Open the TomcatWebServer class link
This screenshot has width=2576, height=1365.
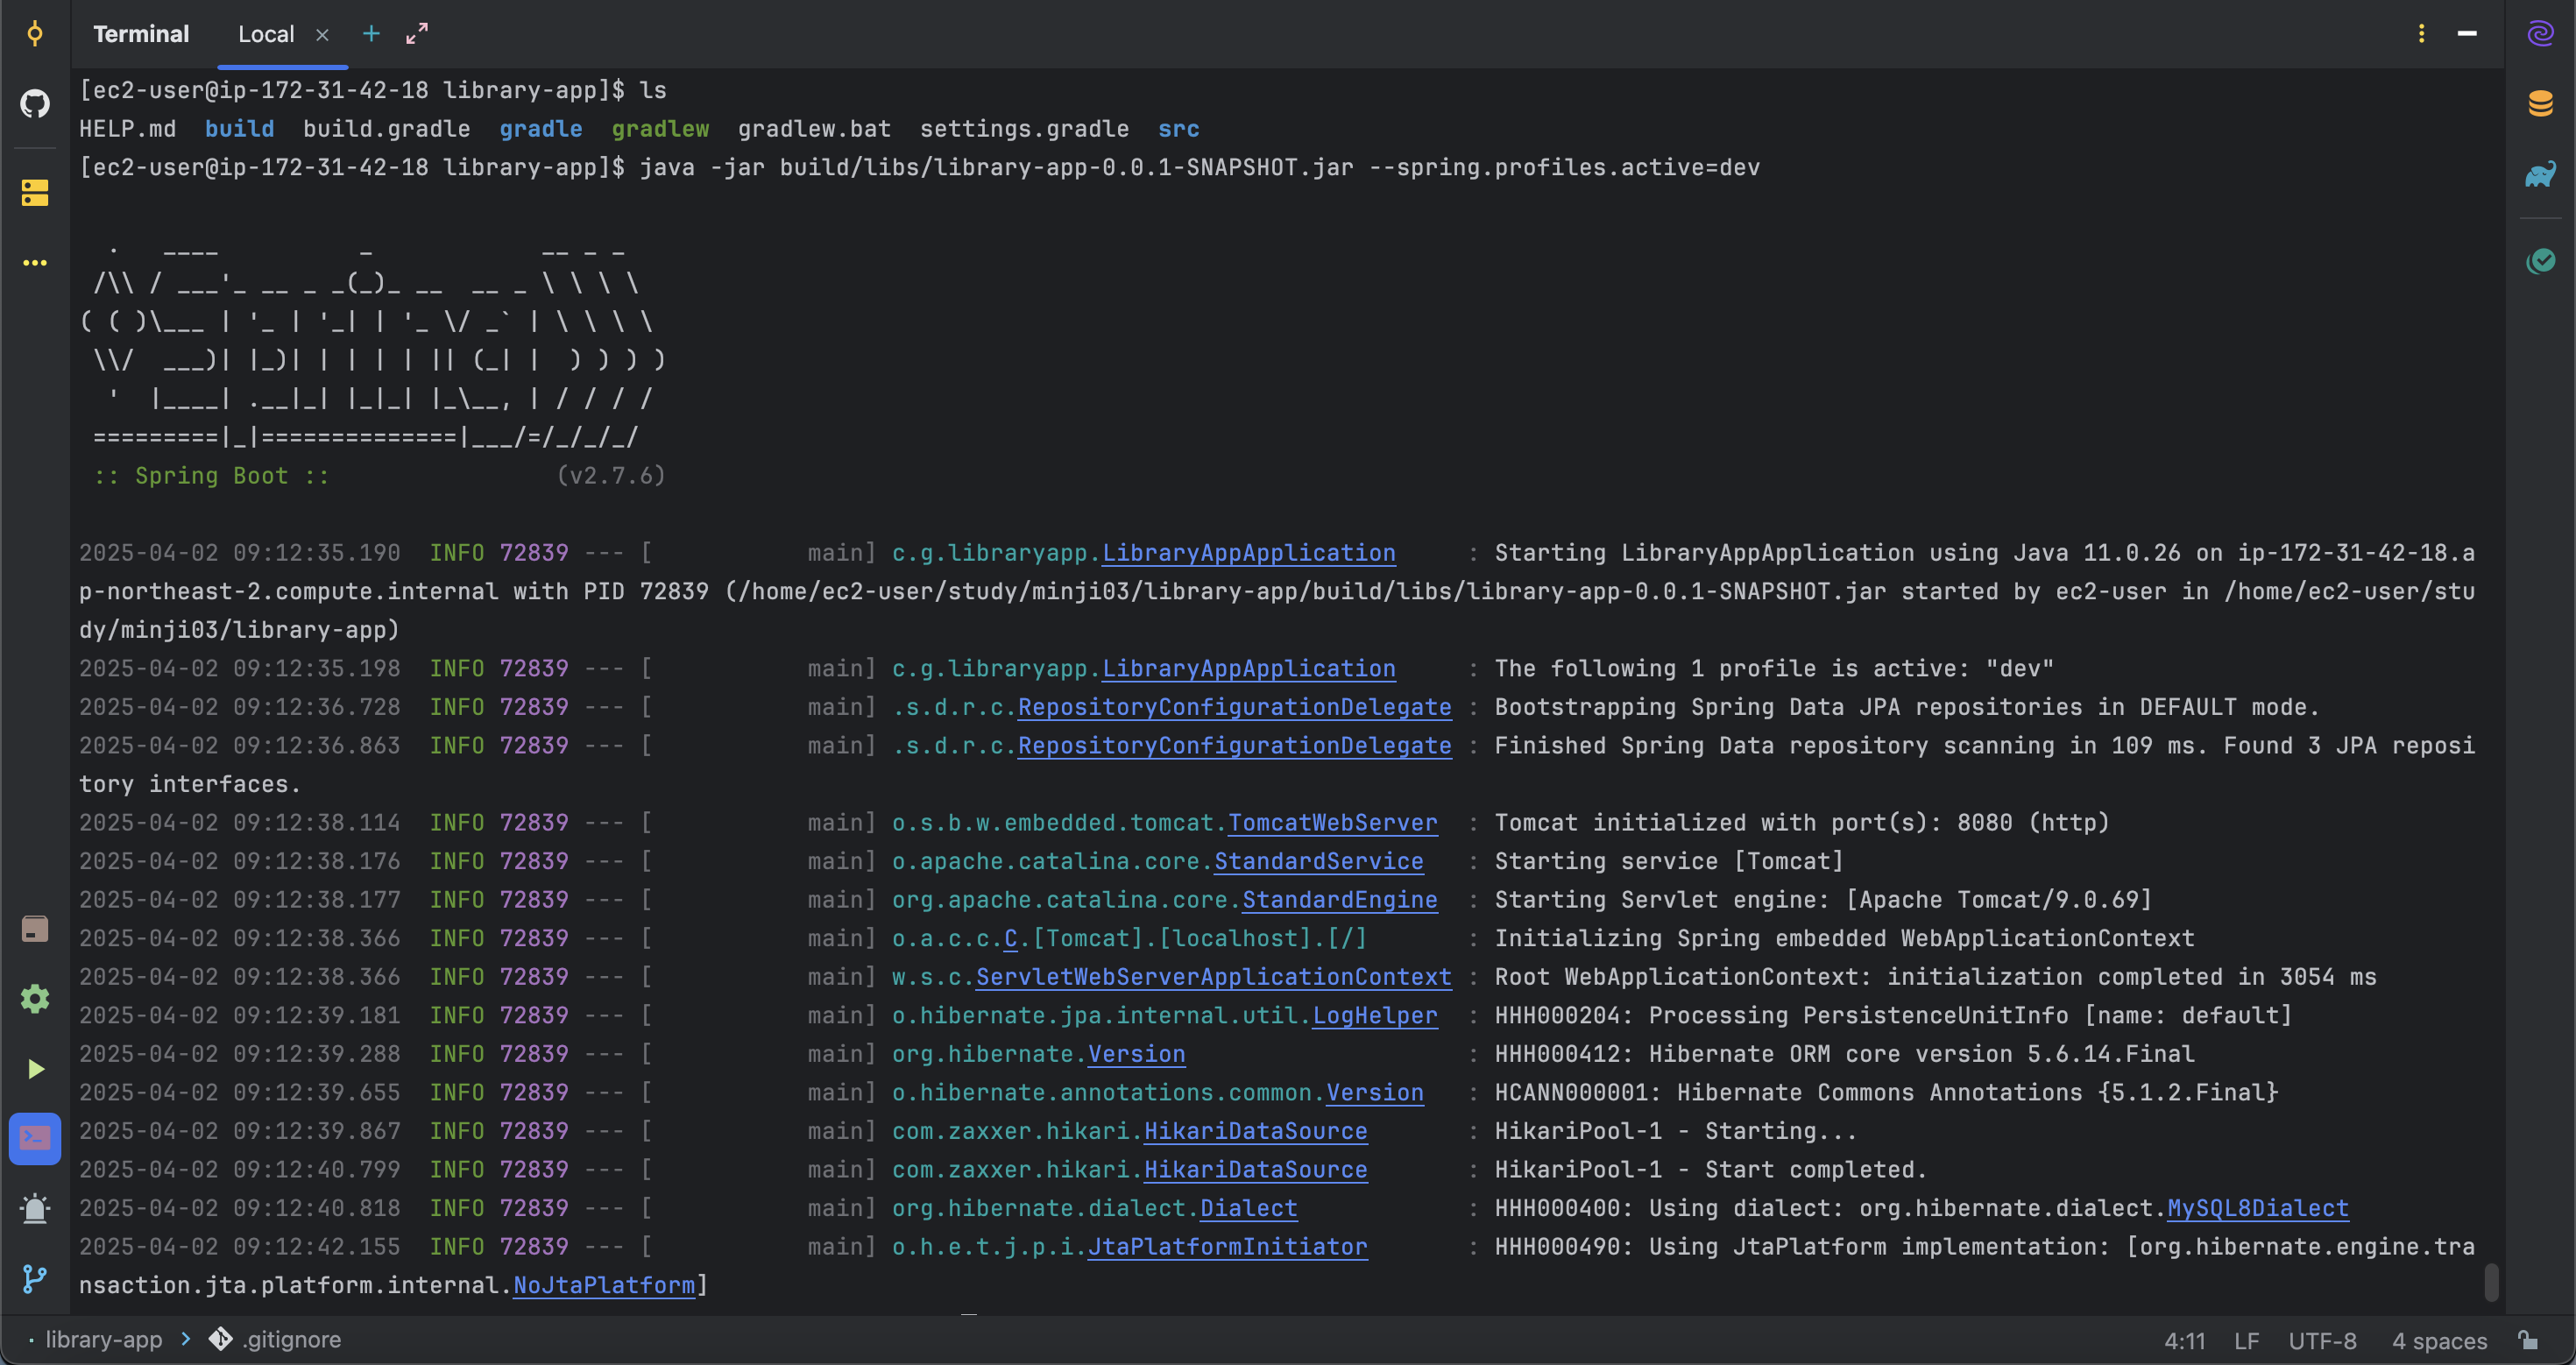1332,823
